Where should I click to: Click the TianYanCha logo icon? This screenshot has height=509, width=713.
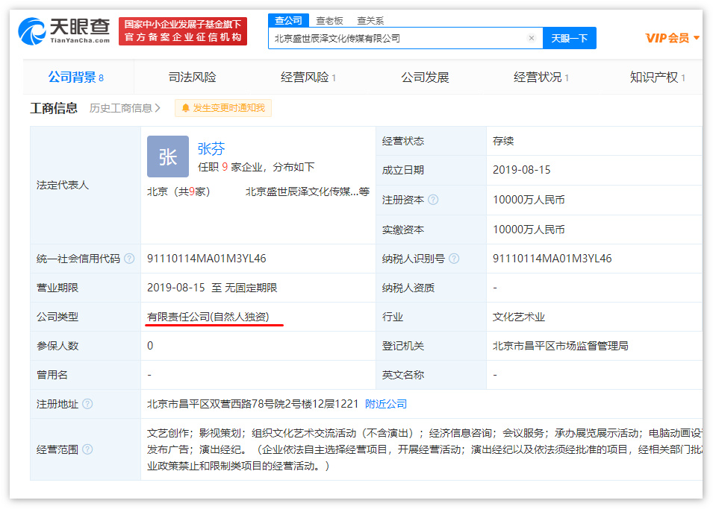[x=32, y=31]
